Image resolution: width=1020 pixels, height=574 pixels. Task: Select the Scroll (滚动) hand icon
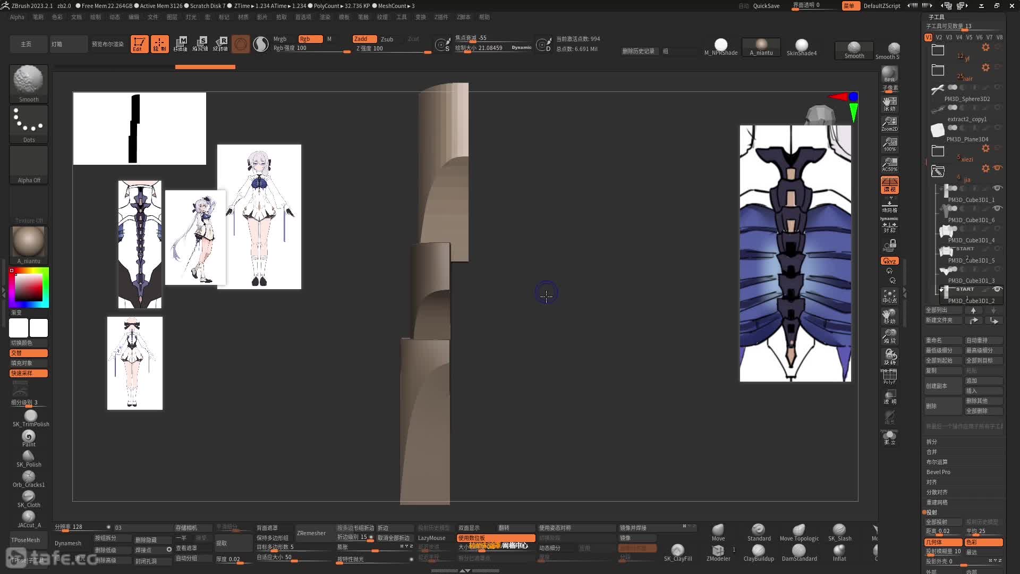(889, 104)
